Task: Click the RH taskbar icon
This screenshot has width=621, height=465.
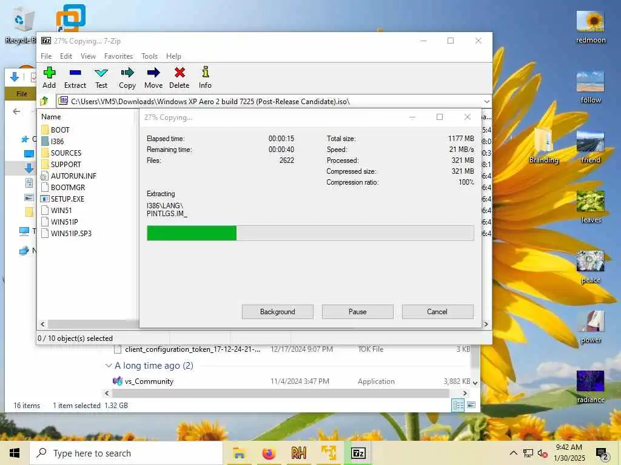Action: coord(298,453)
